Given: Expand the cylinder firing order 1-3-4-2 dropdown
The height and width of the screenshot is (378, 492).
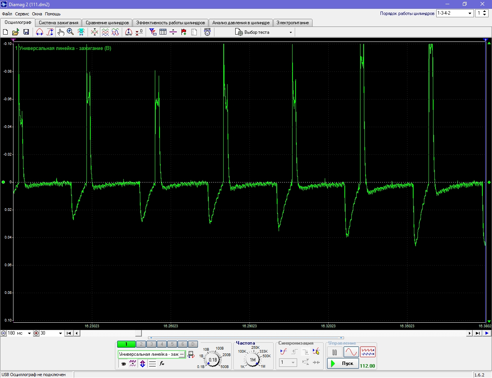Looking at the screenshot, I should point(470,13).
